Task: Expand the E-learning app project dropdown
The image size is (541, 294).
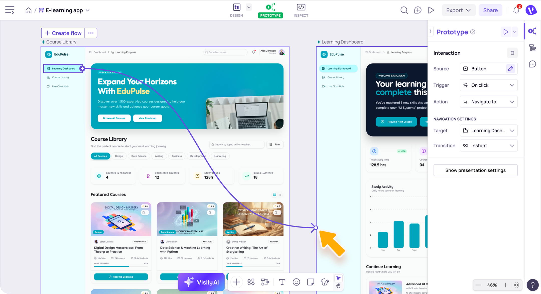Action: [88, 10]
